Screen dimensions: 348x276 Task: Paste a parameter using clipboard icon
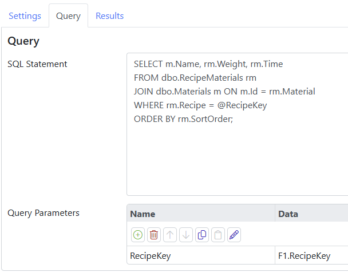point(218,235)
